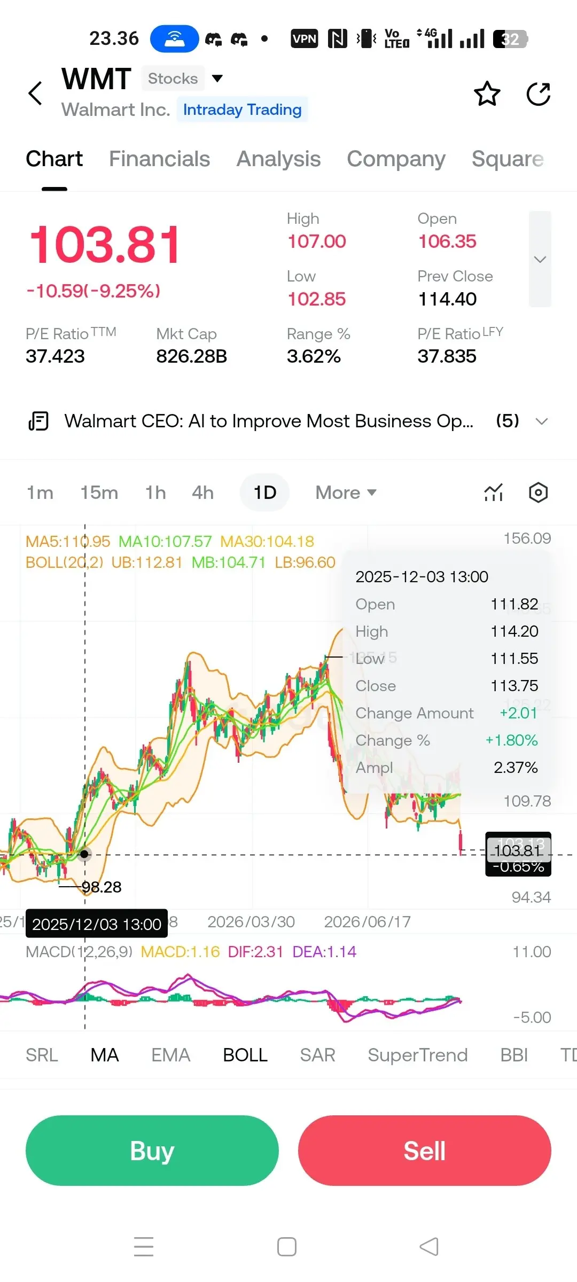
Task: Tap the NFC status icon
Action: click(x=337, y=38)
